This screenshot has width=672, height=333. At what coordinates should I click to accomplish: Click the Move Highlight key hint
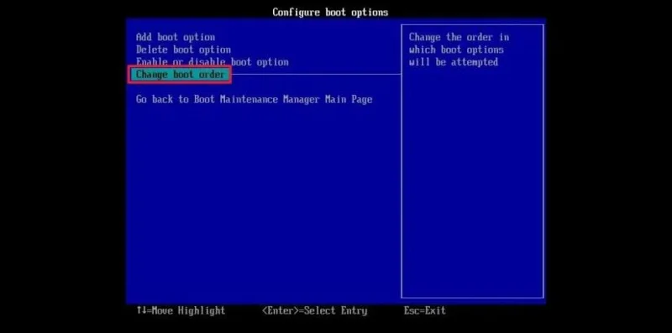pyautogui.click(x=181, y=310)
